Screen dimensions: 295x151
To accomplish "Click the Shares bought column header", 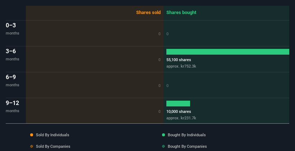I will (181, 13).
